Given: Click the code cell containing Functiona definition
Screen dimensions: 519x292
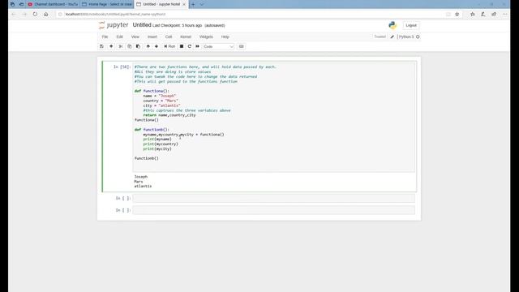Looking at the screenshot, I should 274,117.
